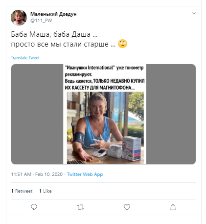Open the @111_PW handle profile
This screenshot has height=224, width=206.
click(x=41, y=21)
